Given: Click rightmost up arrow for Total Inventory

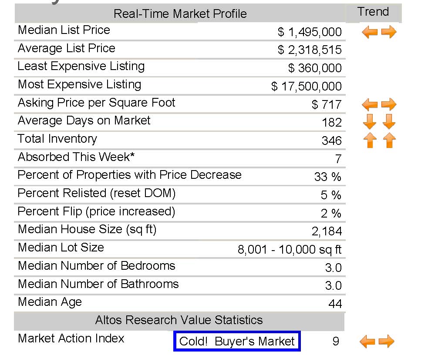Looking at the screenshot, I should click(389, 141).
